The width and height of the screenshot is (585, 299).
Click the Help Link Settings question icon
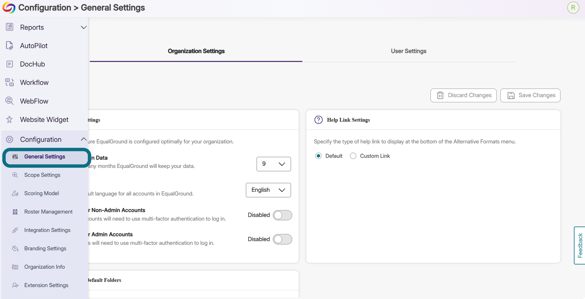point(319,120)
